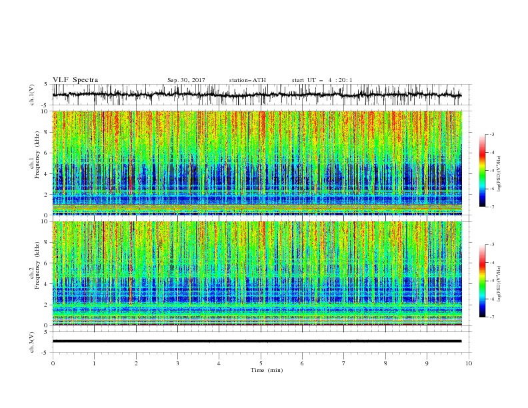Click time axis tick label "9"
This screenshot has height=408, width=528.
tap(427, 363)
